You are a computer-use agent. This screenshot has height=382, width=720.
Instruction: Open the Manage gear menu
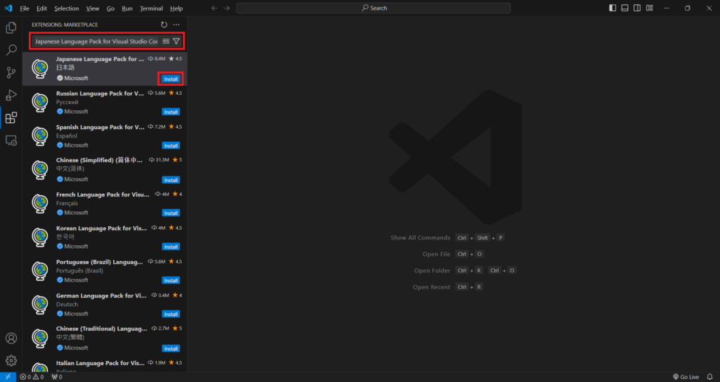pyautogui.click(x=11, y=360)
